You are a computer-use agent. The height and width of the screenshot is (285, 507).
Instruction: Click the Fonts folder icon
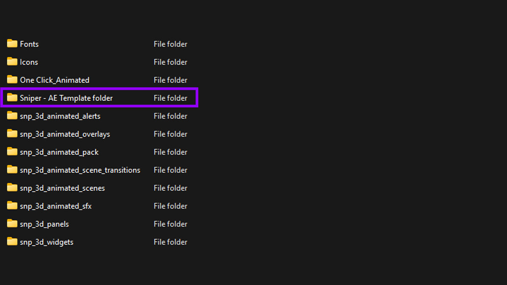pyautogui.click(x=12, y=43)
